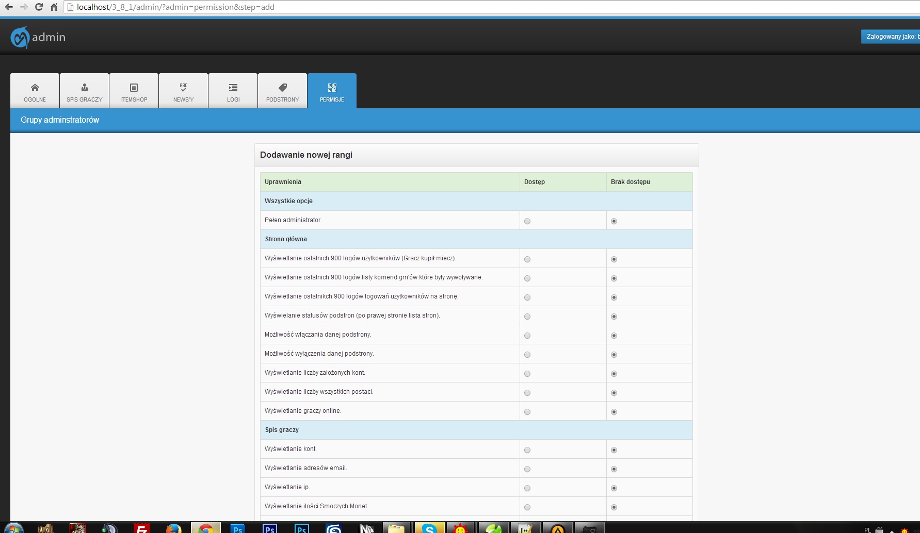Click the browser back arrow
The height and width of the screenshot is (533, 920).
point(9,7)
